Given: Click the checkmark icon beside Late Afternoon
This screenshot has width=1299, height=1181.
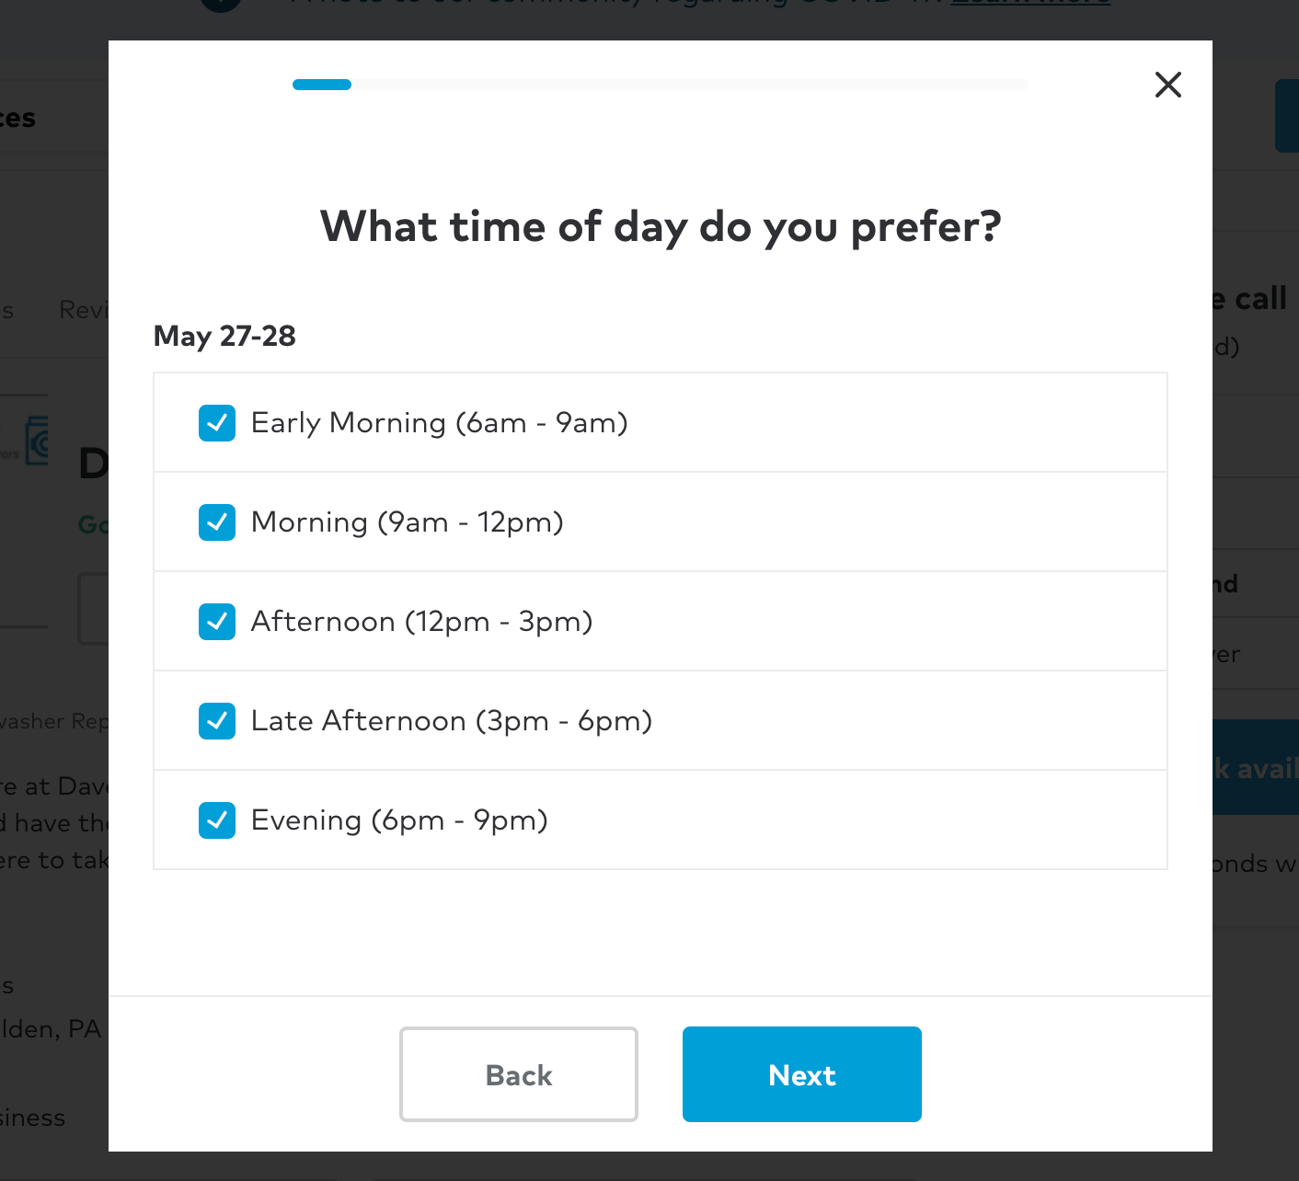Looking at the screenshot, I should pos(217,721).
